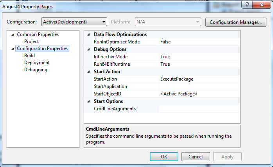The width and height of the screenshot is (273, 167).
Task: Collapse the Debug Options category
Action: (88, 49)
